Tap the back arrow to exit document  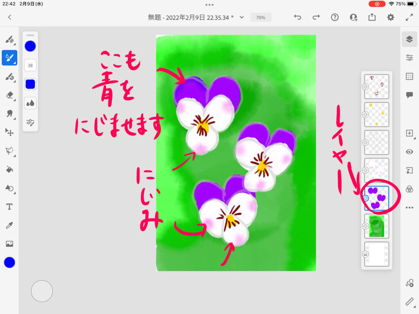coord(9,17)
